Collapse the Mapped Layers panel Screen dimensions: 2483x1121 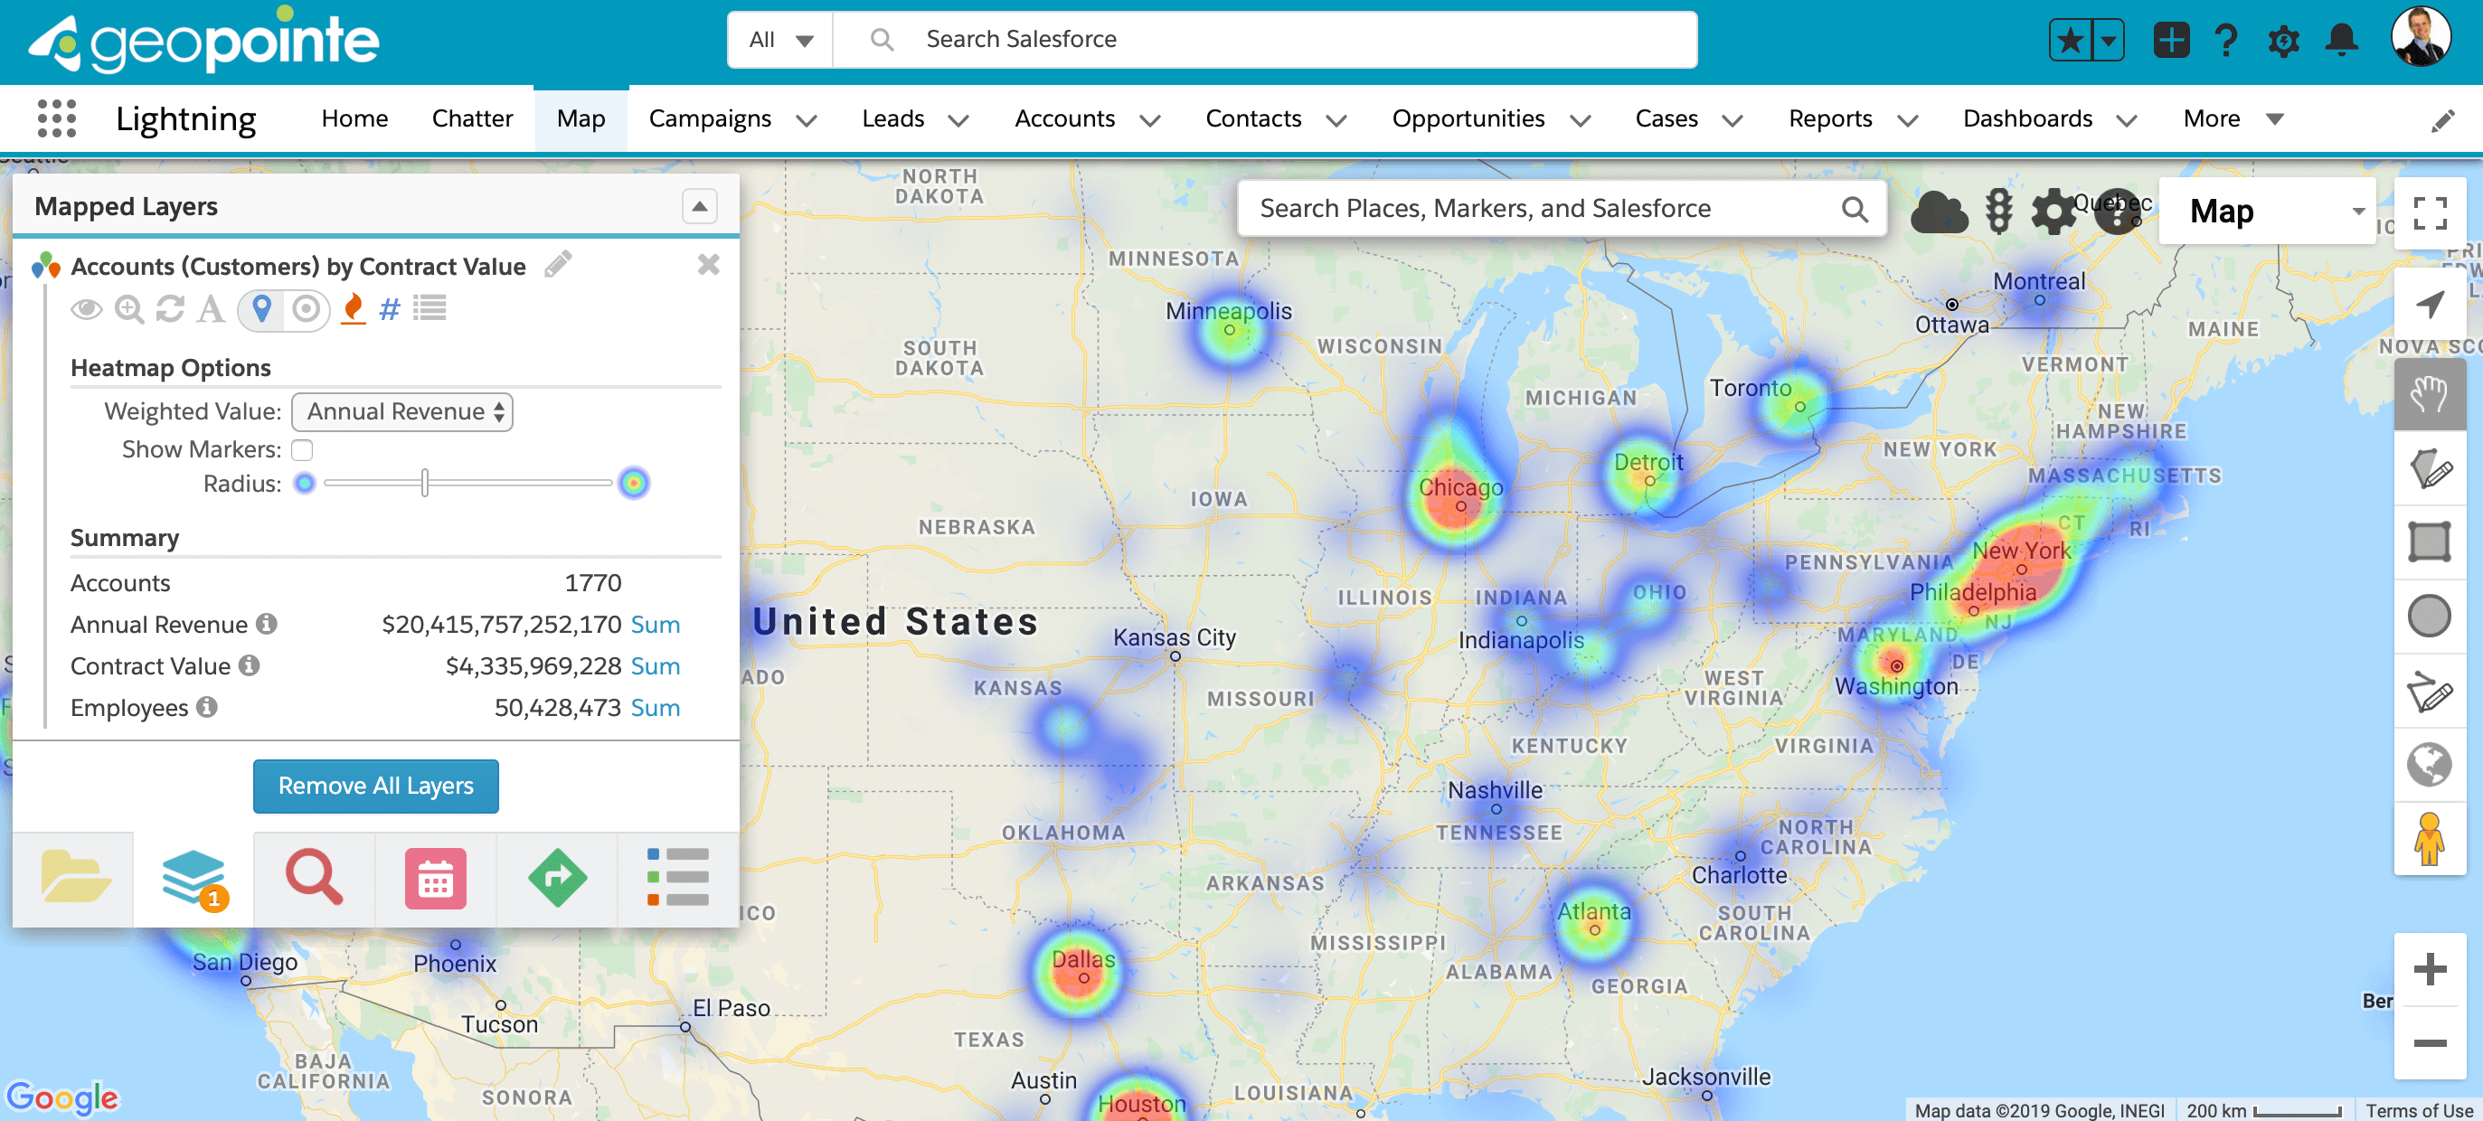pos(700,206)
